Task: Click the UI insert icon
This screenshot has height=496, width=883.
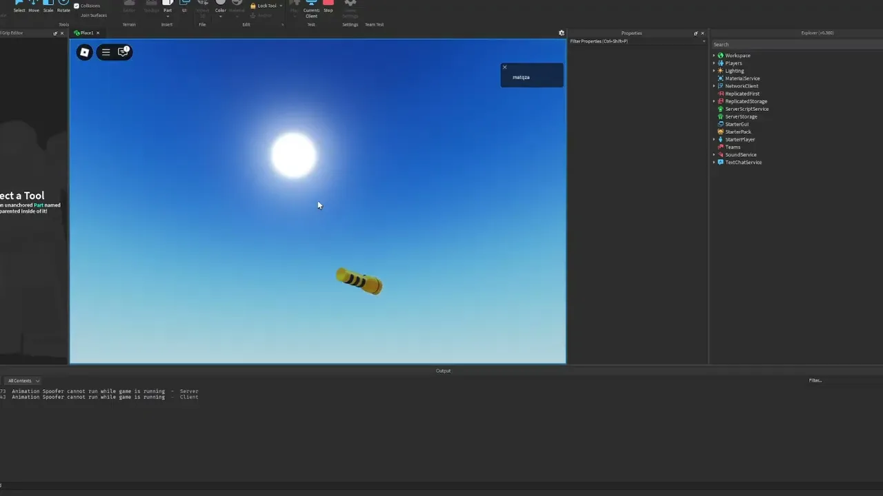Action: [184, 6]
